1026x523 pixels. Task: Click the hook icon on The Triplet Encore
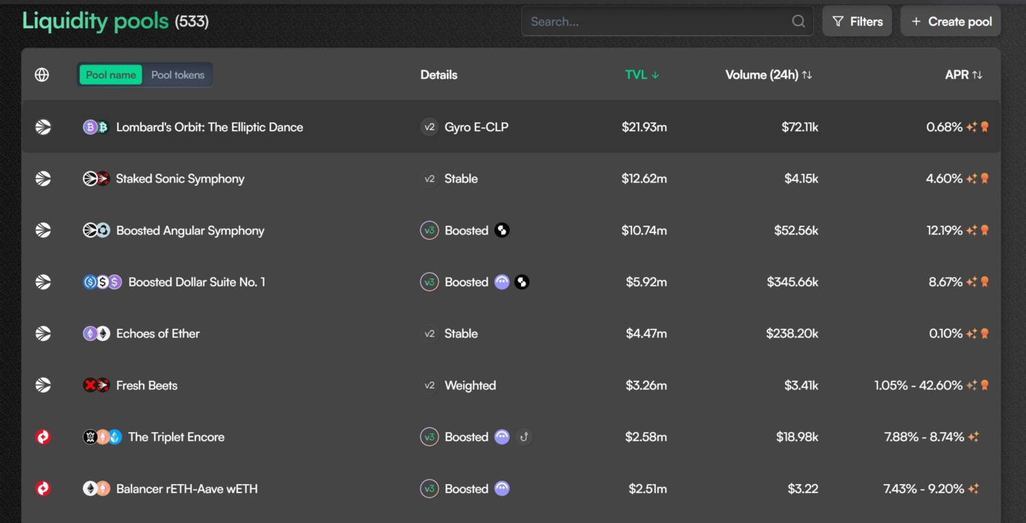tap(524, 437)
